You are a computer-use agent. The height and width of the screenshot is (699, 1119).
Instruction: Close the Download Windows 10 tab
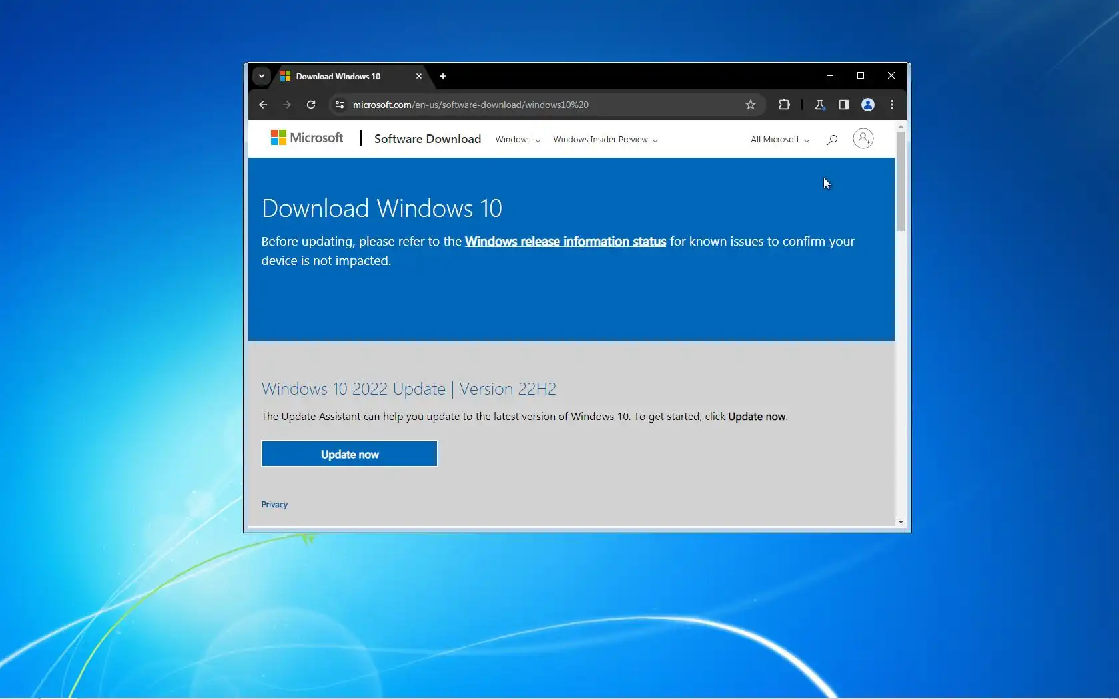coord(419,76)
